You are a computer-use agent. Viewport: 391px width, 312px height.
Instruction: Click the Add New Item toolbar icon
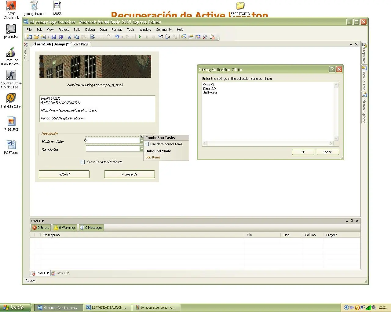point(43,37)
